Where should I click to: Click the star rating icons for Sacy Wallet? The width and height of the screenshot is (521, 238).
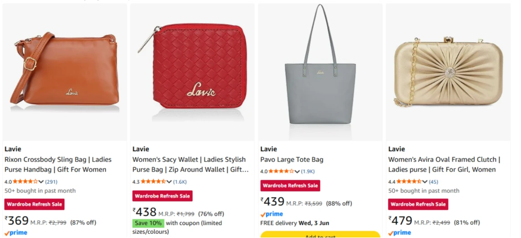tap(153, 182)
